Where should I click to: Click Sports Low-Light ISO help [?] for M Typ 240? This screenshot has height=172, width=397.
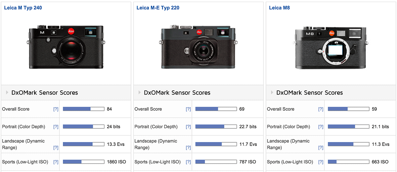pos(56,162)
